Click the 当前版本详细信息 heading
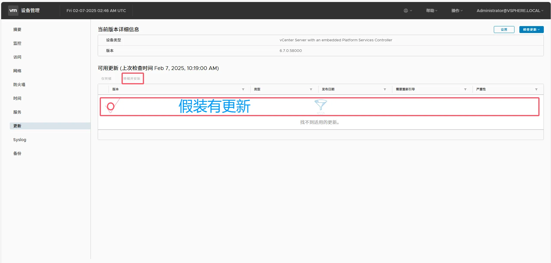 click(x=118, y=29)
